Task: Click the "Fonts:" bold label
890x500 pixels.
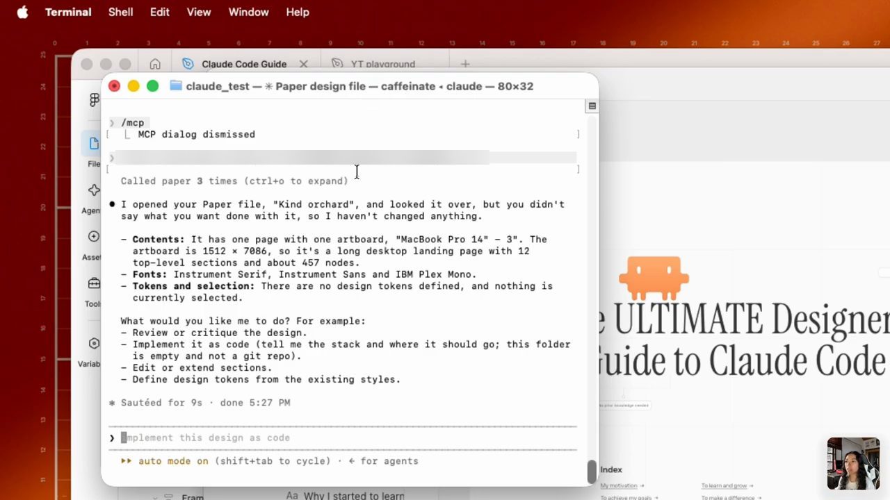Action: [150, 274]
